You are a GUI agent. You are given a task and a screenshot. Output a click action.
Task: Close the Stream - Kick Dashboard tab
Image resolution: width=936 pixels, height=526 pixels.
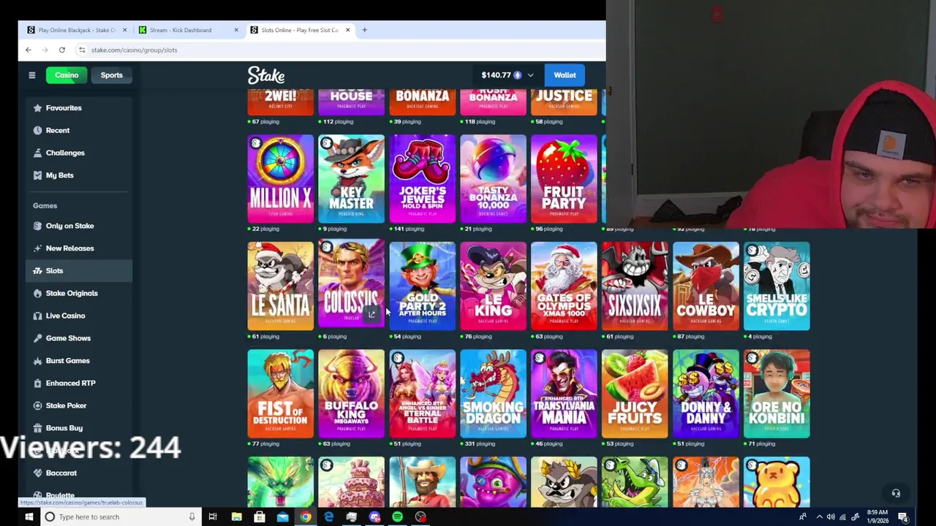pos(236,30)
